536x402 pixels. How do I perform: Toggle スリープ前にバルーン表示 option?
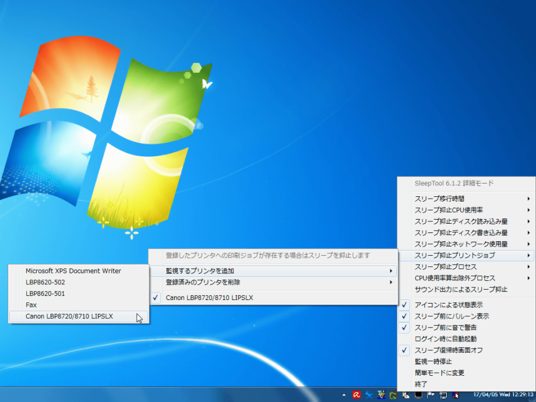(x=466, y=316)
